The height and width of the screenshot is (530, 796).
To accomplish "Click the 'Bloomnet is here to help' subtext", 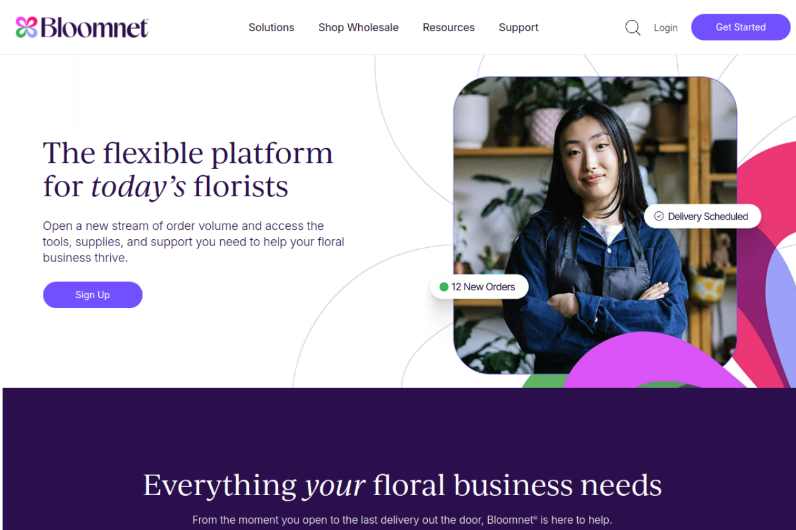I will 402,519.
